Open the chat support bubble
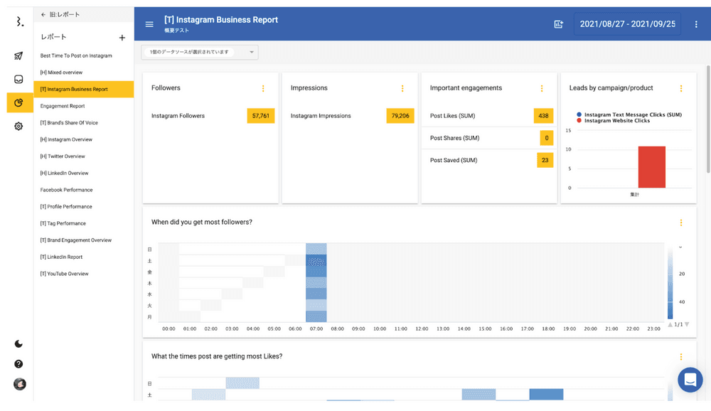This screenshot has height=411, width=711. (x=690, y=380)
